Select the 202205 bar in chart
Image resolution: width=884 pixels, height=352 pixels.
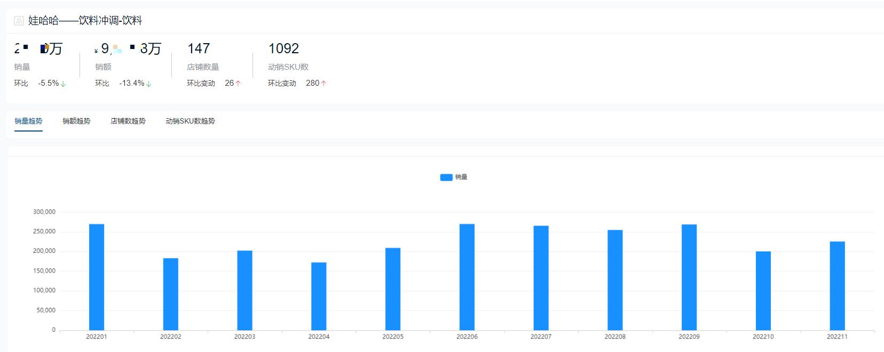pyautogui.click(x=393, y=289)
